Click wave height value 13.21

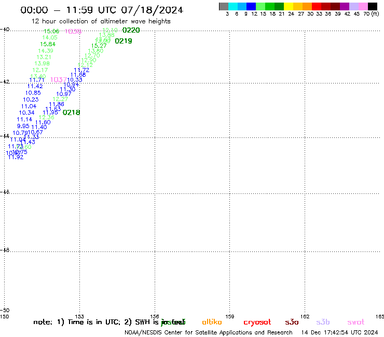click(x=44, y=57)
